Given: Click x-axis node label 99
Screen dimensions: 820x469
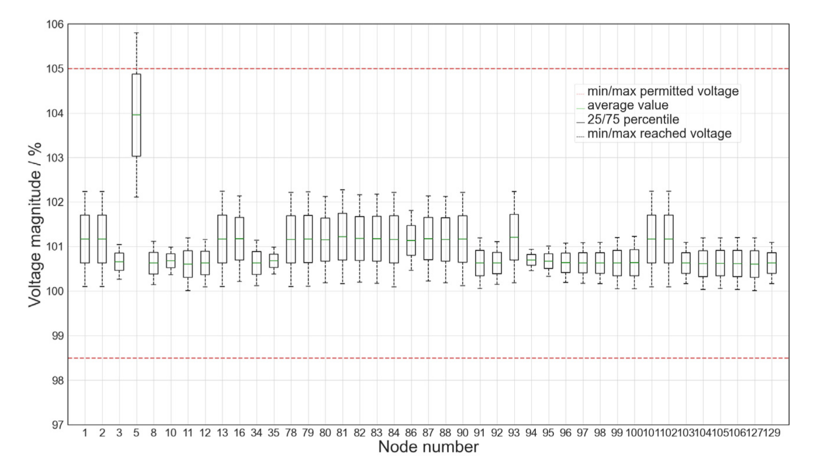Looking at the screenshot, I should point(617,433).
